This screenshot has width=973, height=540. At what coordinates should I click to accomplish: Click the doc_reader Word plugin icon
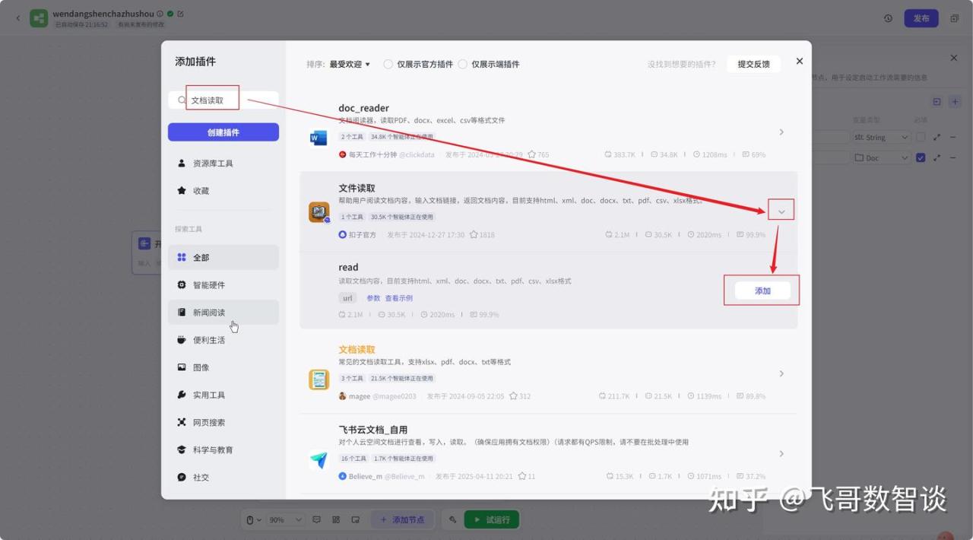pos(319,138)
